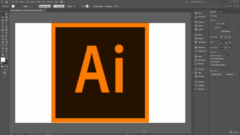The height and width of the screenshot is (135, 240).
Task: Open the Pathfinder panel
Action: [x=201, y=76]
